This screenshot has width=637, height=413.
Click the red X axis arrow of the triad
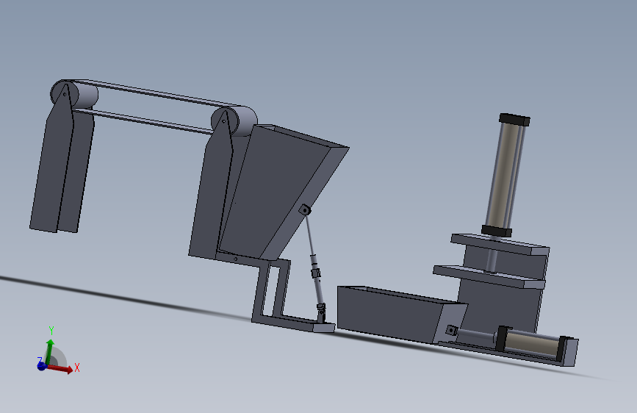(61, 368)
